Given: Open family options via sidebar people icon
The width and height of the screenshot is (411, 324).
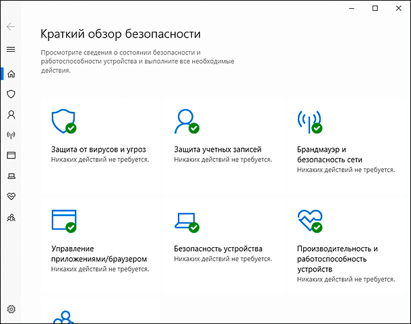Looking at the screenshot, I should point(11,218).
